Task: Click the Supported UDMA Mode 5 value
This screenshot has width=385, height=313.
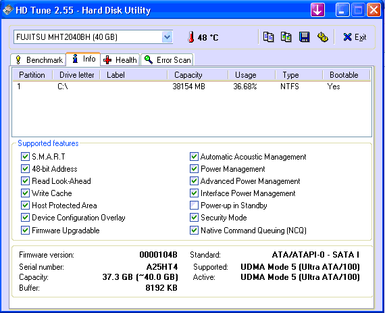Action: point(300,267)
